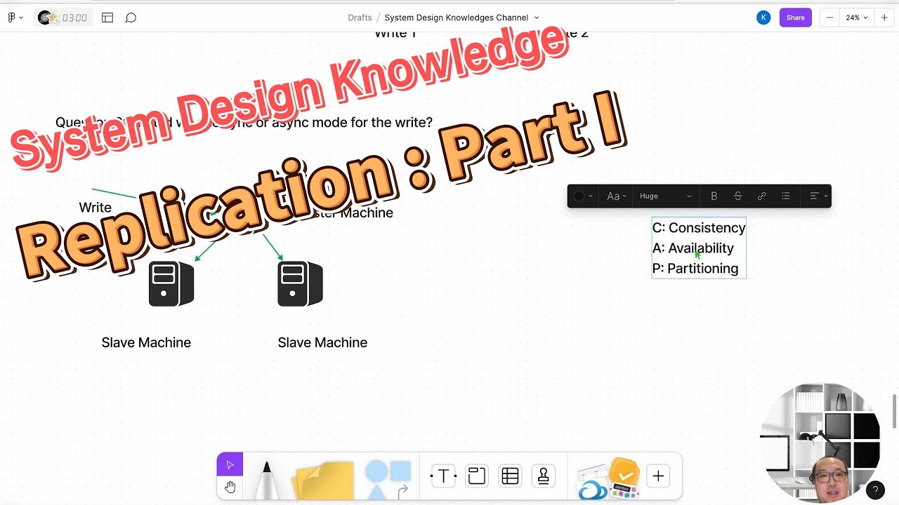The image size is (899, 505).
Task: Toggle bulleted list formatting
Action: pos(785,196)
